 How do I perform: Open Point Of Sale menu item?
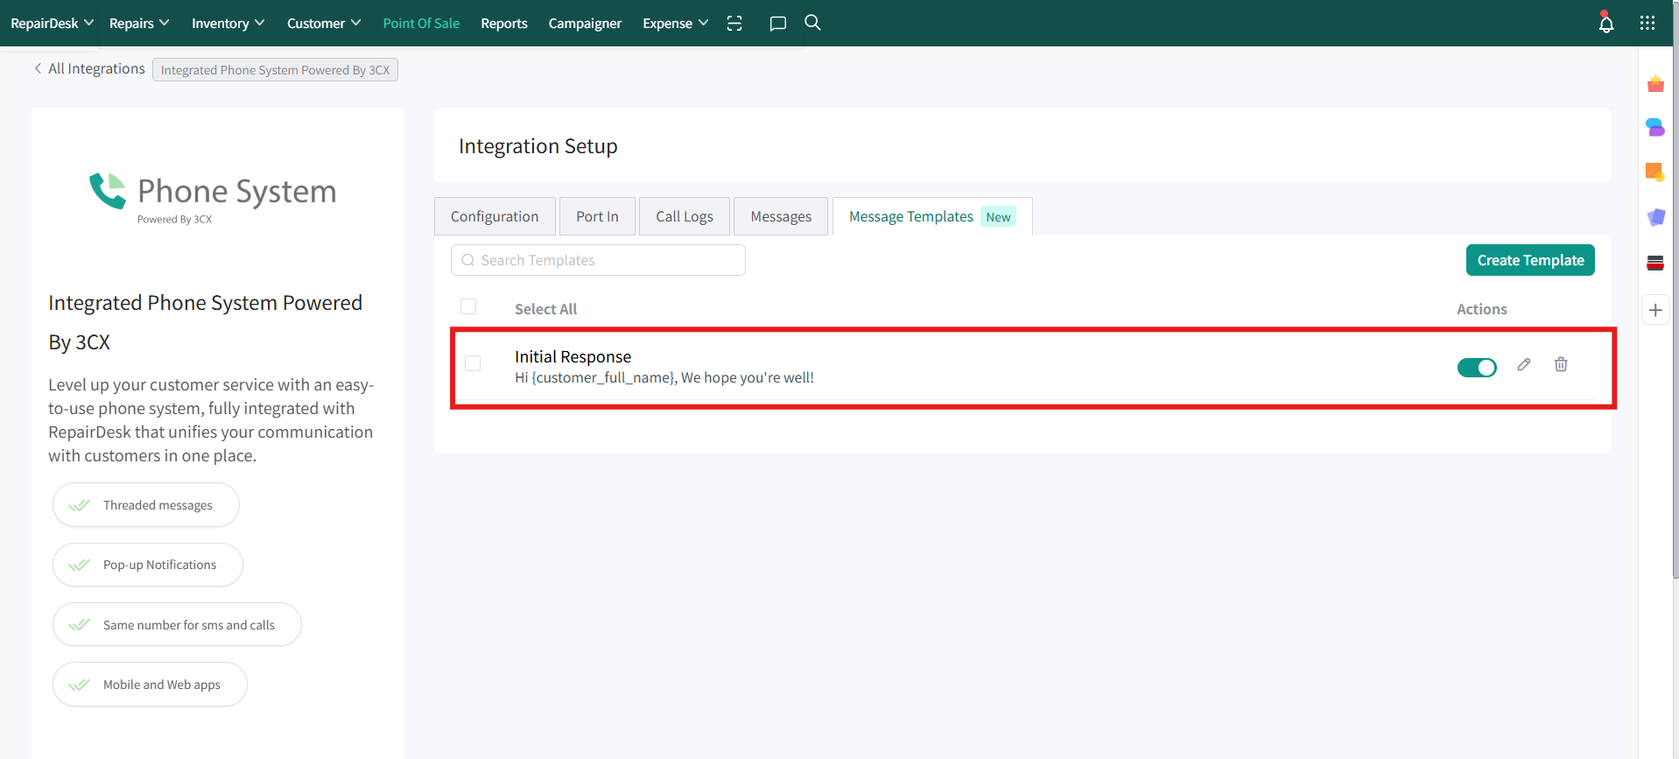[x=421, y=23]
